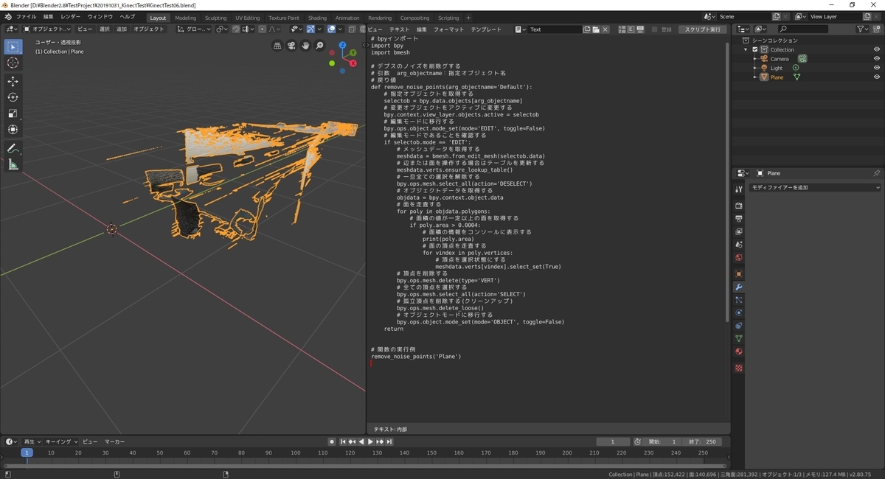The height and width of the screenshot is (479, 885).
Task: Collapse the Collection tree in outliner
Action: (x=746, y=49)
